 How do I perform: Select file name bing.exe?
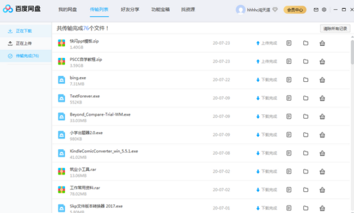click(78, 78)
